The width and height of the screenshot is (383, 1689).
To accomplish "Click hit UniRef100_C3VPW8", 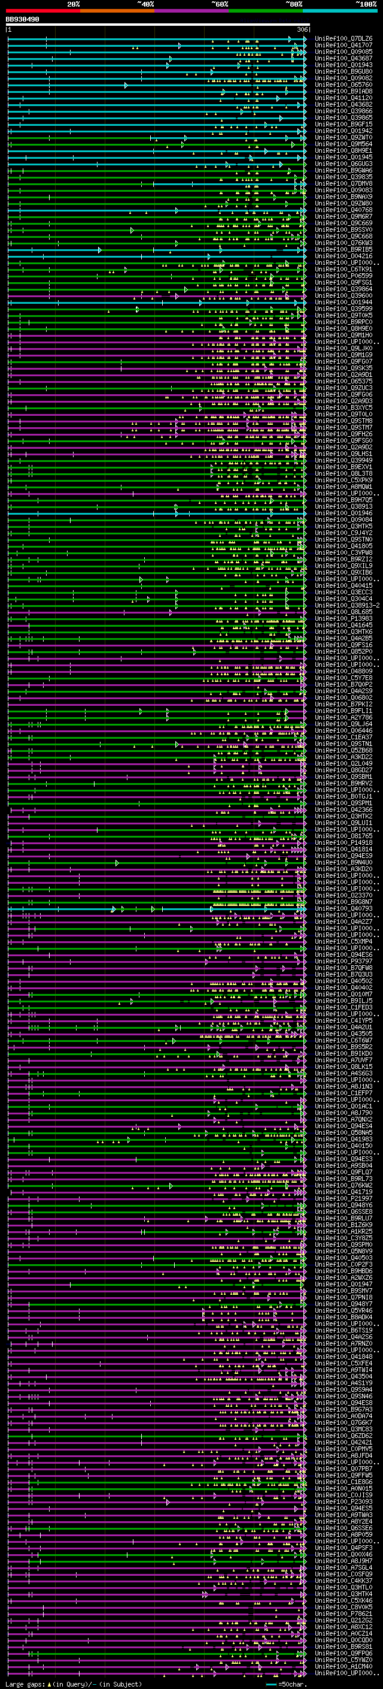I will [344, 553].
